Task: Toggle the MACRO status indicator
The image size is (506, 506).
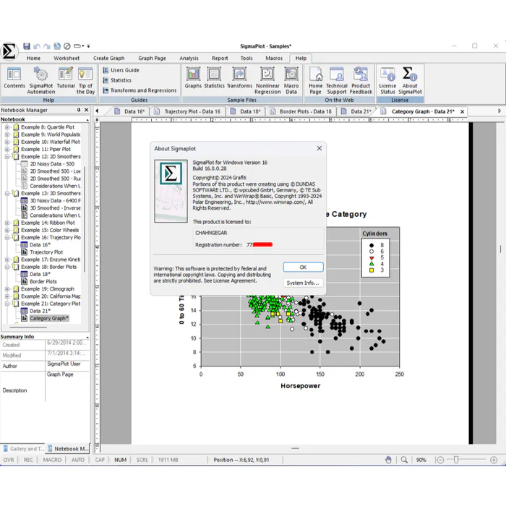Action: [x=52, y=460]
